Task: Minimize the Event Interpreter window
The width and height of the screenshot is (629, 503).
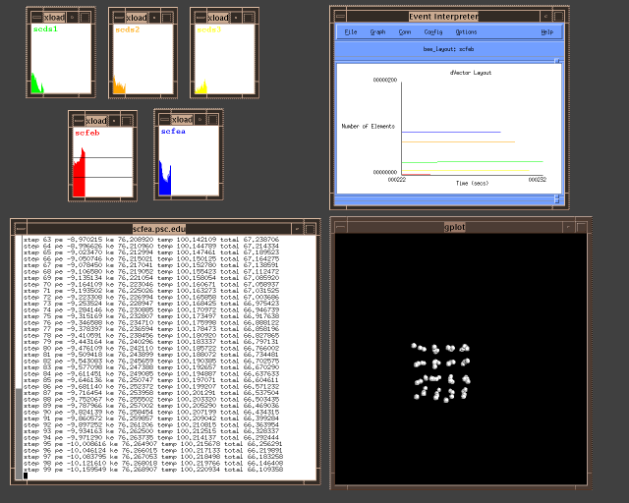Action: tap(548, 17)
